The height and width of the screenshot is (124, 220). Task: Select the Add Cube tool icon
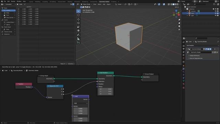[x=78, y=43]
